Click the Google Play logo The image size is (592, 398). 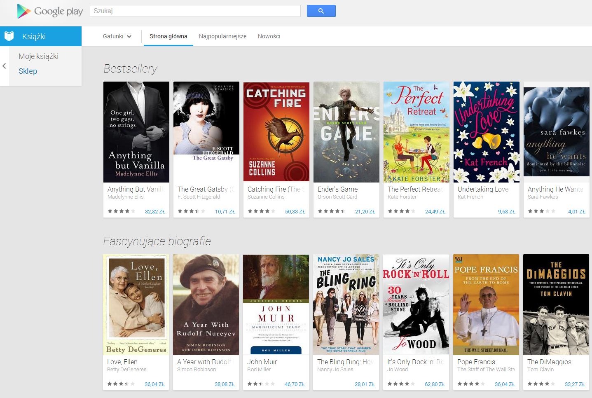pyautogui.click(x=50, y=11)
